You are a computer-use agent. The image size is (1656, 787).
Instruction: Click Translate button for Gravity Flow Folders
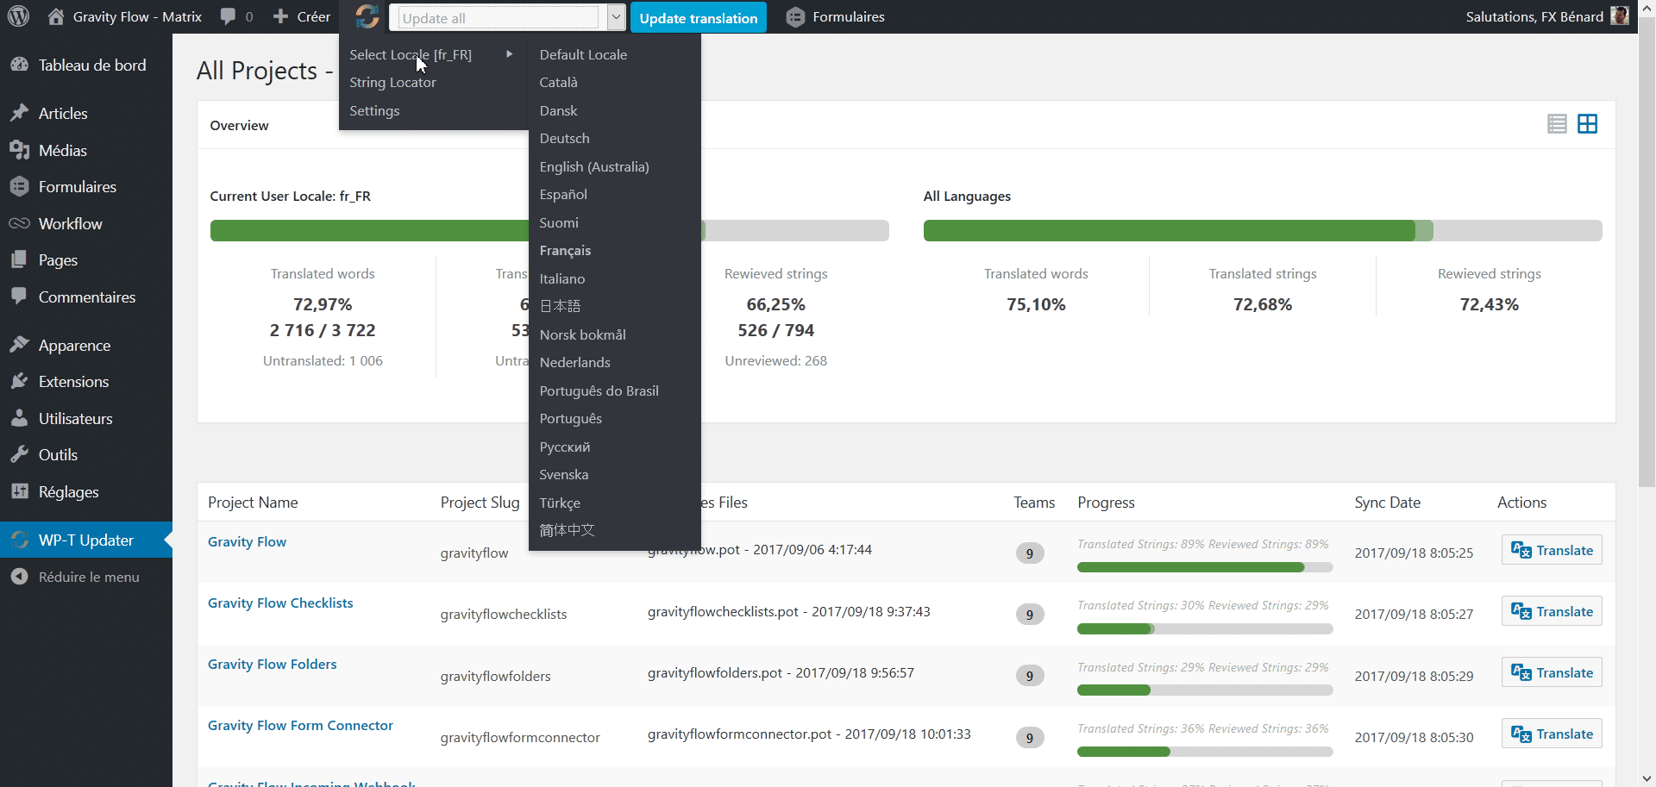tap(1552, 672)
